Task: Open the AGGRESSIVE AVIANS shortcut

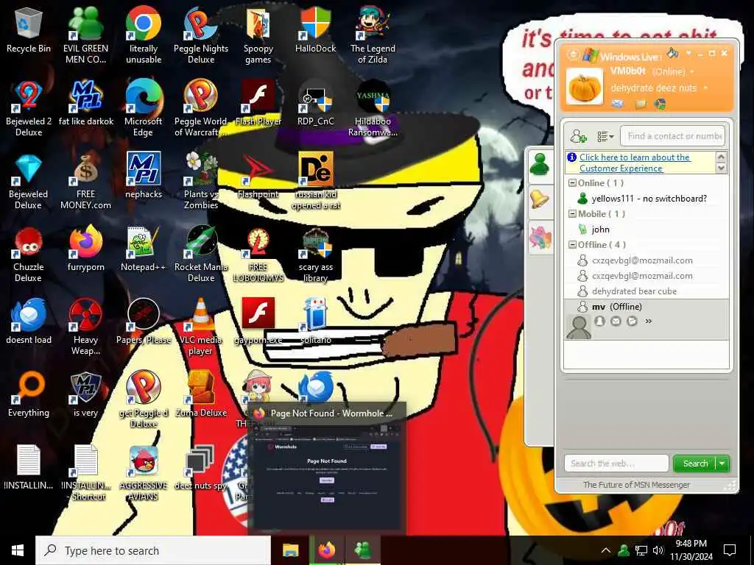Action: [144, 473]
